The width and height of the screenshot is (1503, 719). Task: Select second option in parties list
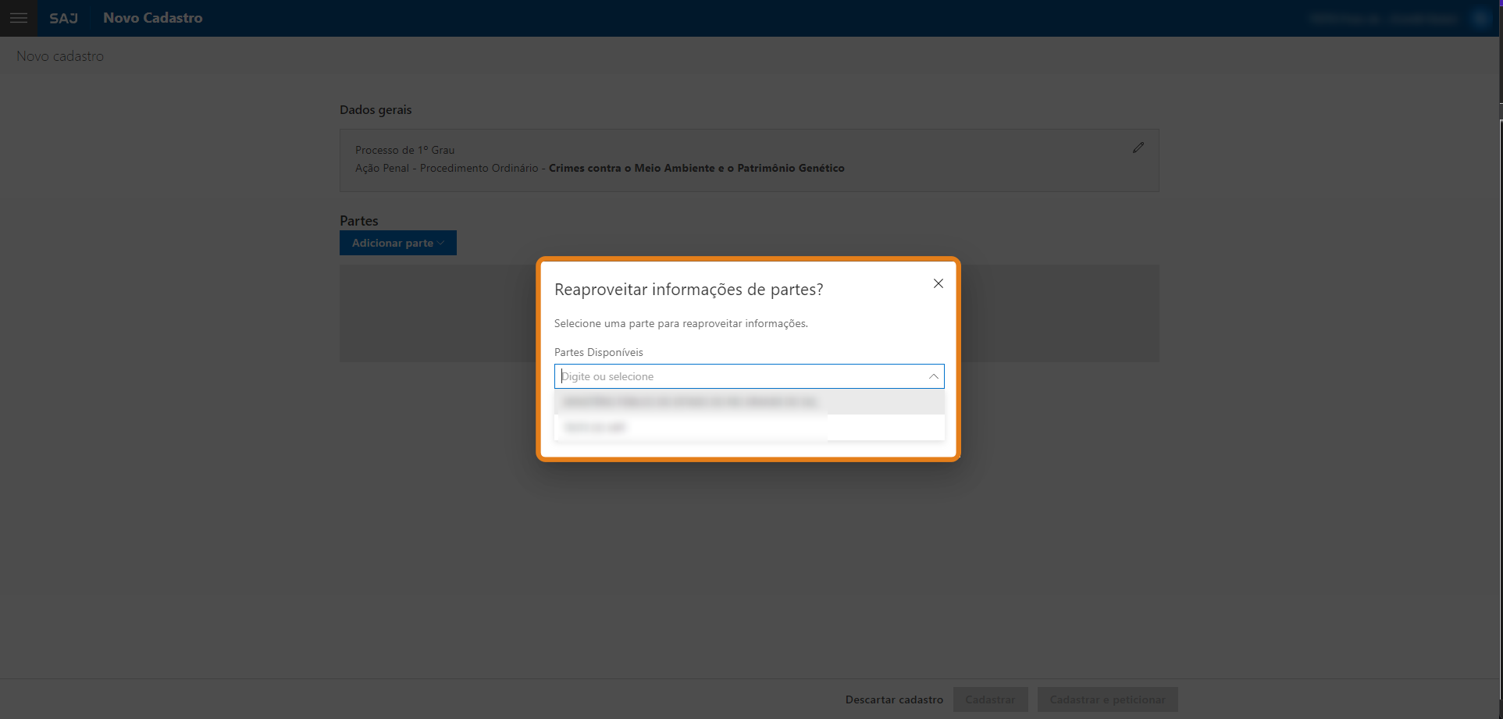pyautogui.click(x=595, y=427)
